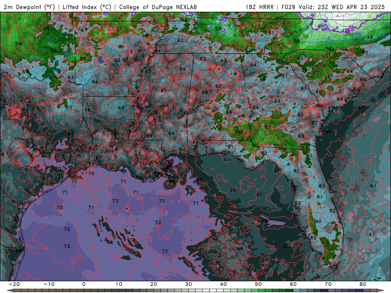Click the "20" color scale label
391x293 pixels.
coord(153,284)
